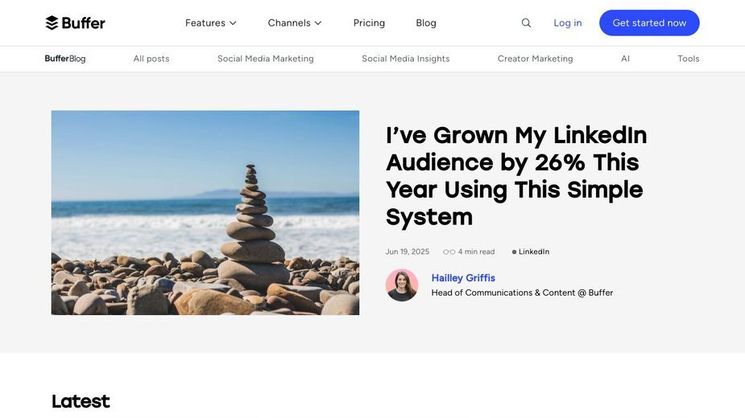Open the Blog menu item
745x418 pixels.
pos(426,23)
